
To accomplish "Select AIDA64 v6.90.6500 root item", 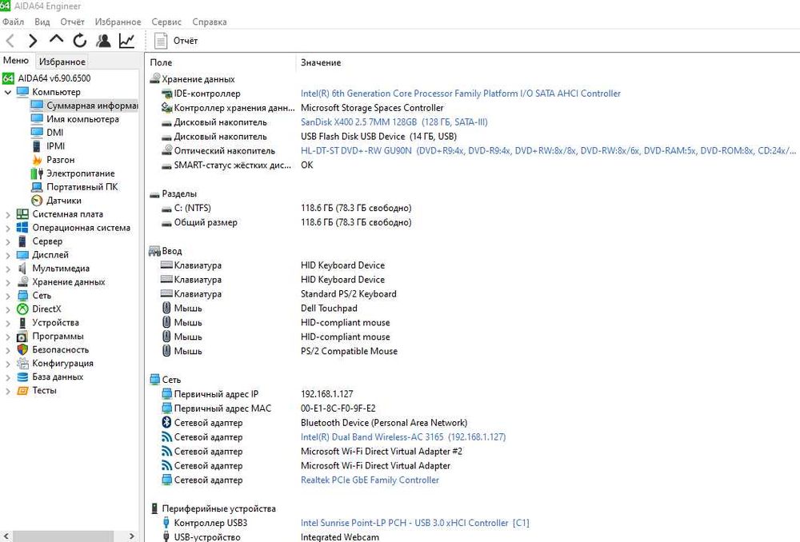I will [54, 78].
